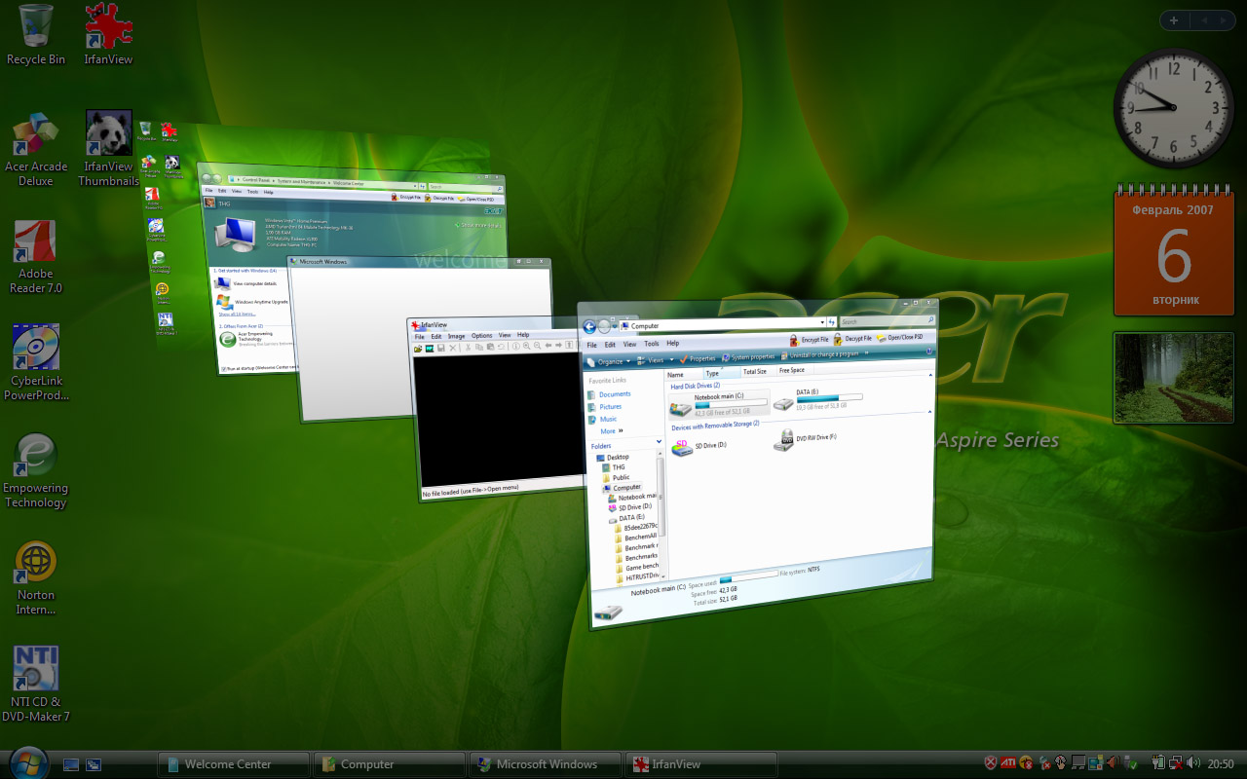Open Tools menu in Computer window

click(x=652, y=344)
